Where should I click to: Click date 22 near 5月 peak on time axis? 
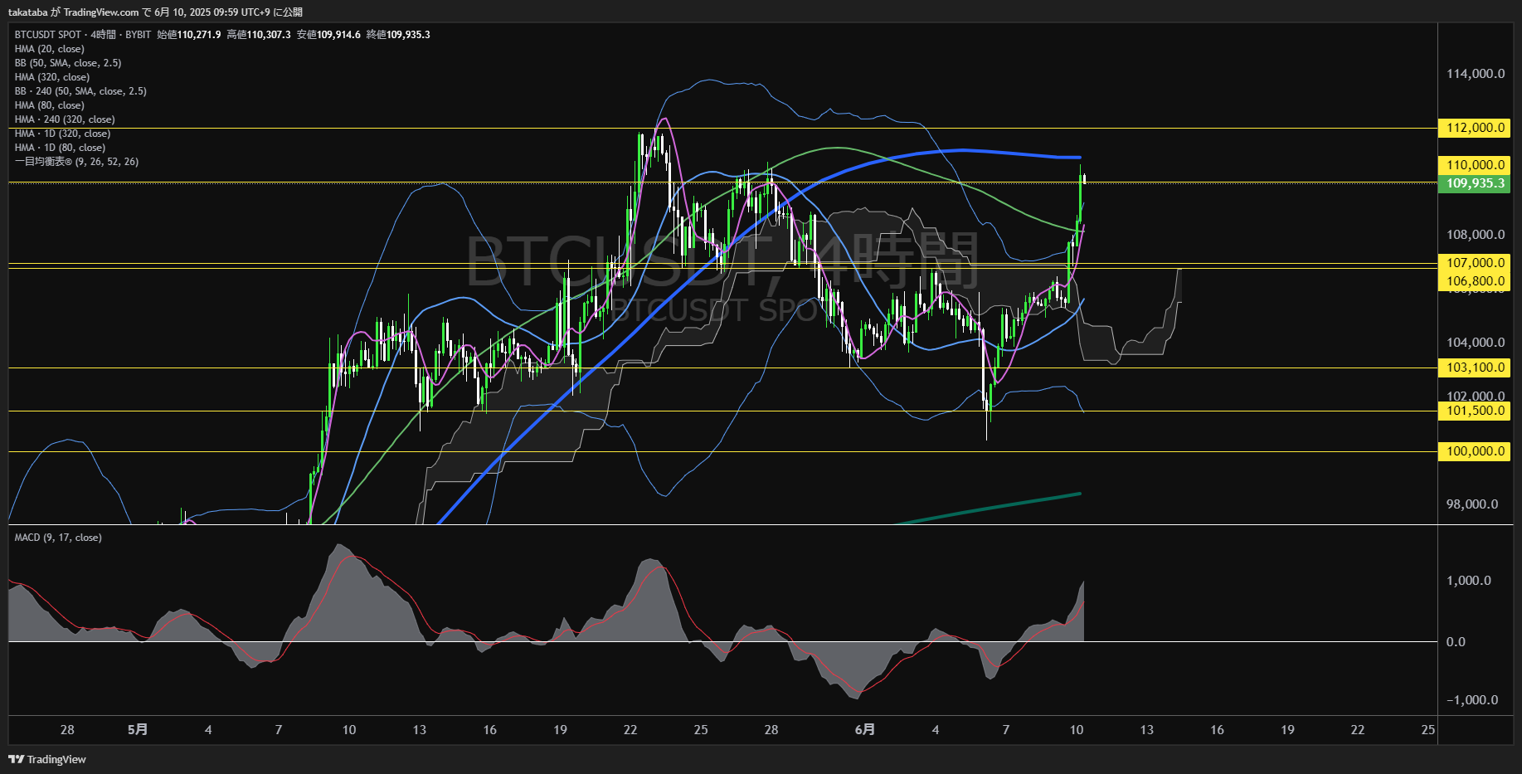pyautogui.click(x=630, y=730)
